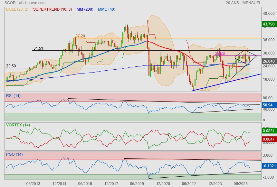Image resolution: width=277 pixels, height=187 pixels.
Task: Select the VORTEX (14) indicator label
Action: coord(18,125)
